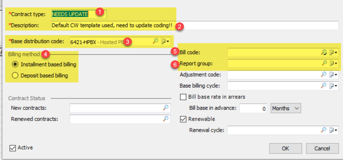
Task: Open Report group search magnifier
Action: coord(324,63)
